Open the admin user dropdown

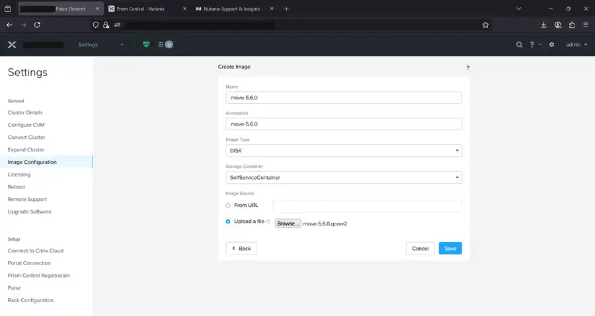tap(576, 45)
